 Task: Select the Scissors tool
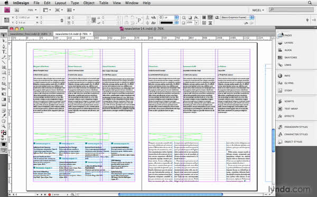click(4, 89)
